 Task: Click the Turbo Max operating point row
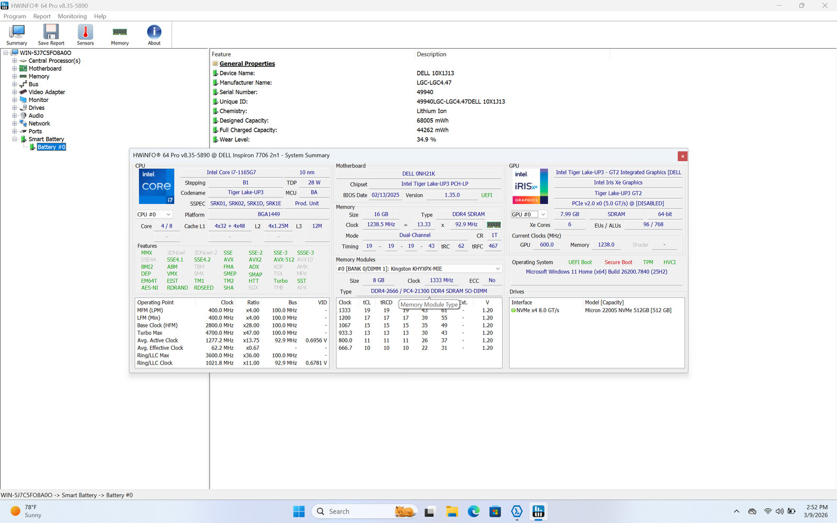coord(232,333)
